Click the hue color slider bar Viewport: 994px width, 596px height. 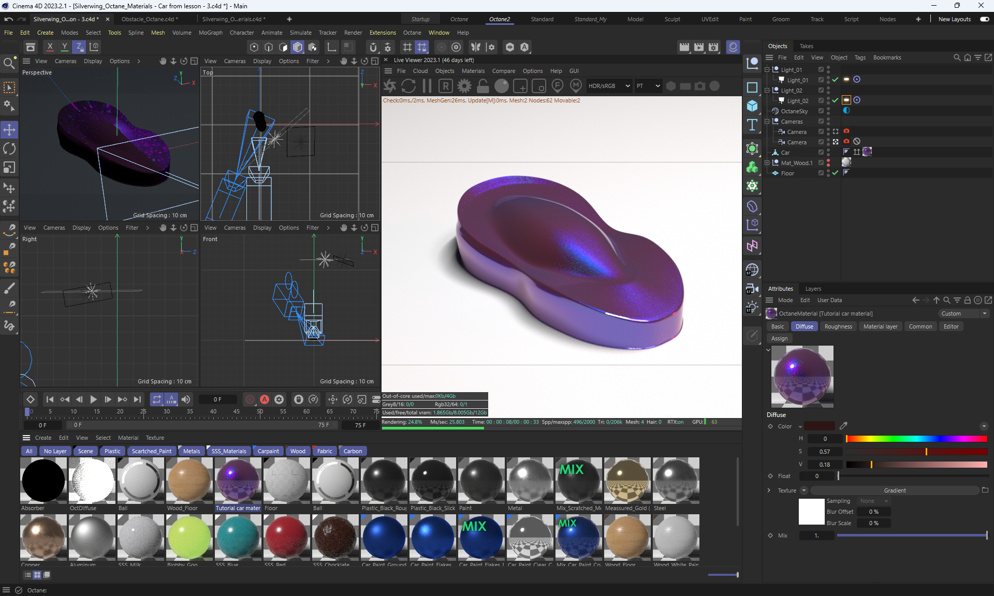(916, 439)
